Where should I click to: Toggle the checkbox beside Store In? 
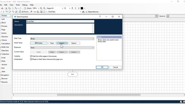[168, 16]
